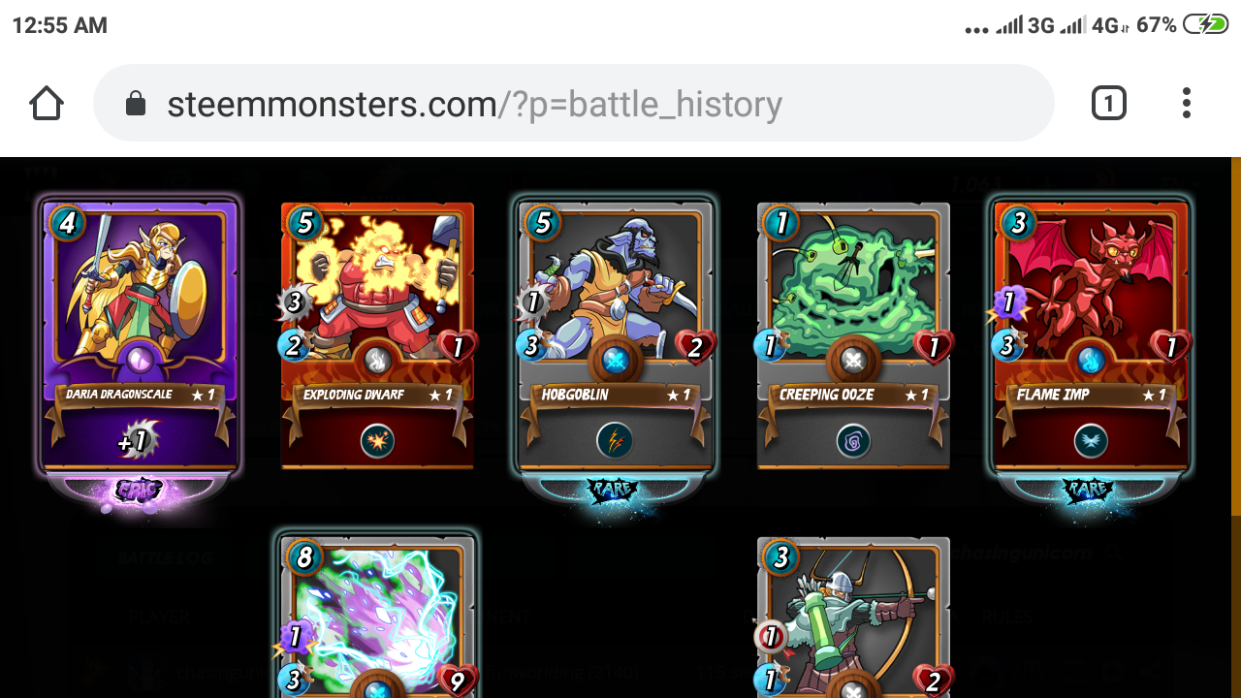This screenshot has height=698, width=1241.
Task: Open the tab switcher showing 1 tab
Action: [1108, 103]
